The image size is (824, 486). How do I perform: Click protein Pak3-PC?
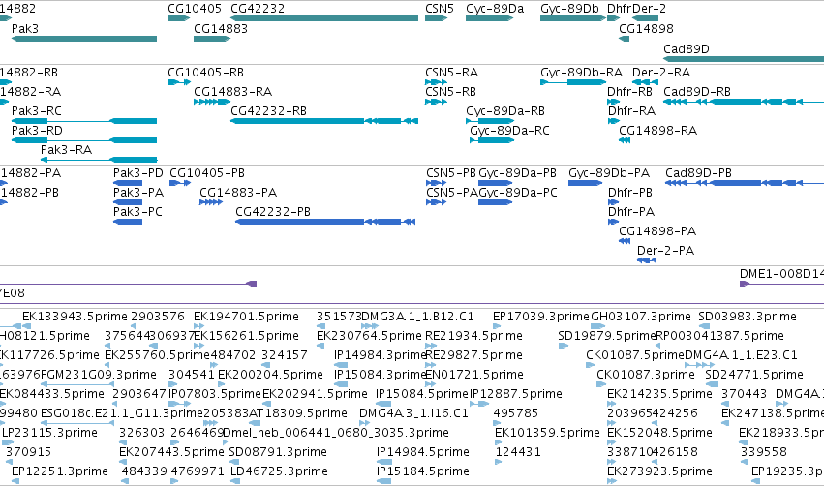click(x=128, y=222)
